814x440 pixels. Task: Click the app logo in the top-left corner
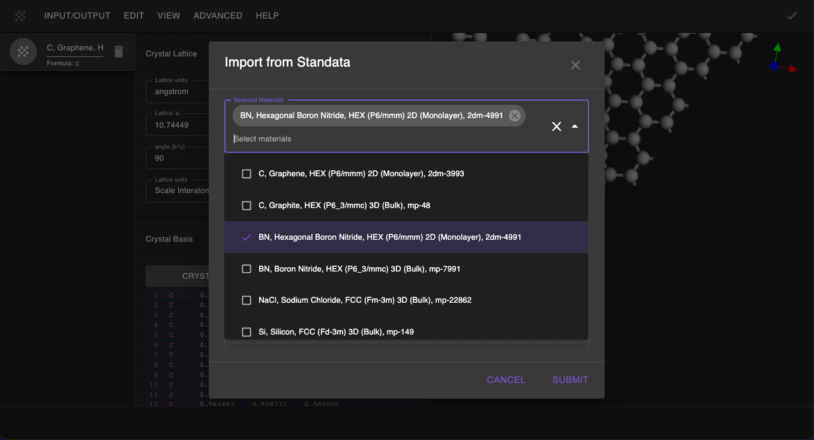click(20, 16)
